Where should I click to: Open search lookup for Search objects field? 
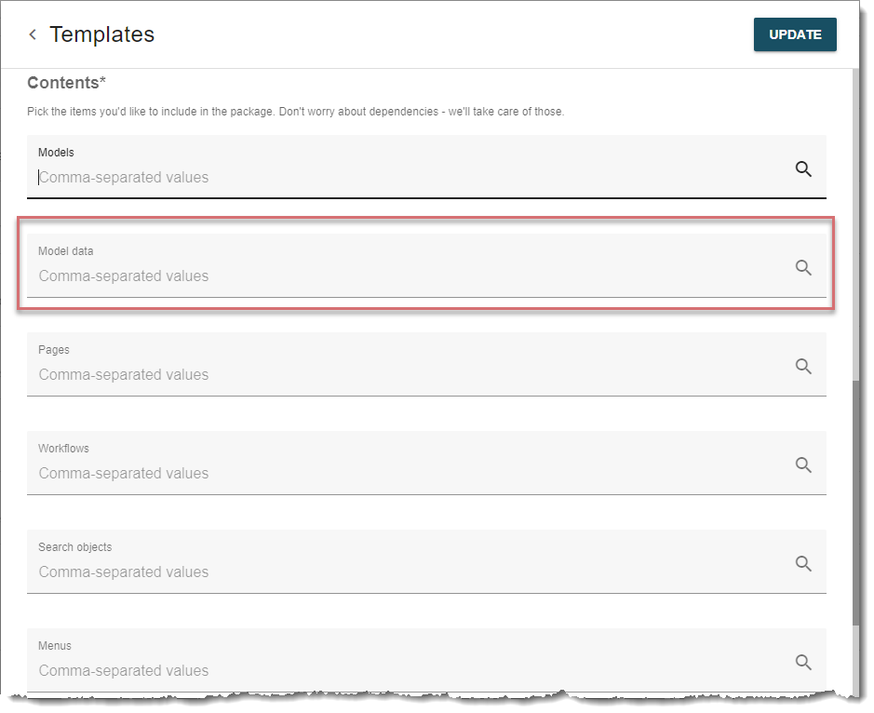(x=803, y=563)
